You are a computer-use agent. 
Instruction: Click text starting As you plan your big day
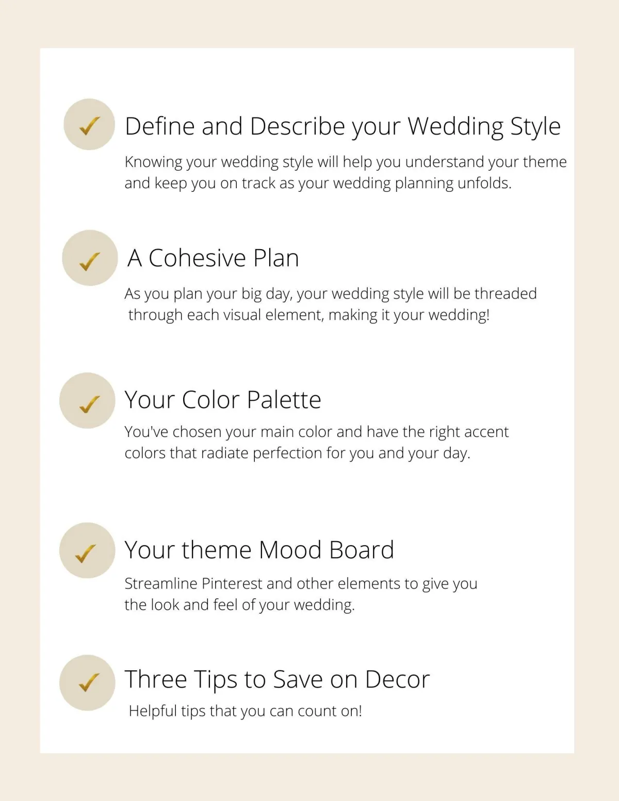pyautogui.click(x=331, y=293)
